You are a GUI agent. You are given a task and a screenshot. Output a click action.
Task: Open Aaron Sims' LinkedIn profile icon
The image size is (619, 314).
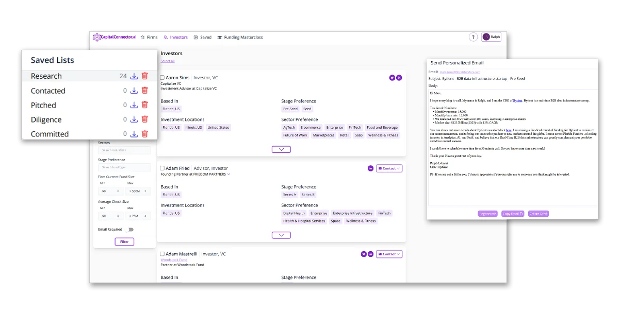(399, 78)
